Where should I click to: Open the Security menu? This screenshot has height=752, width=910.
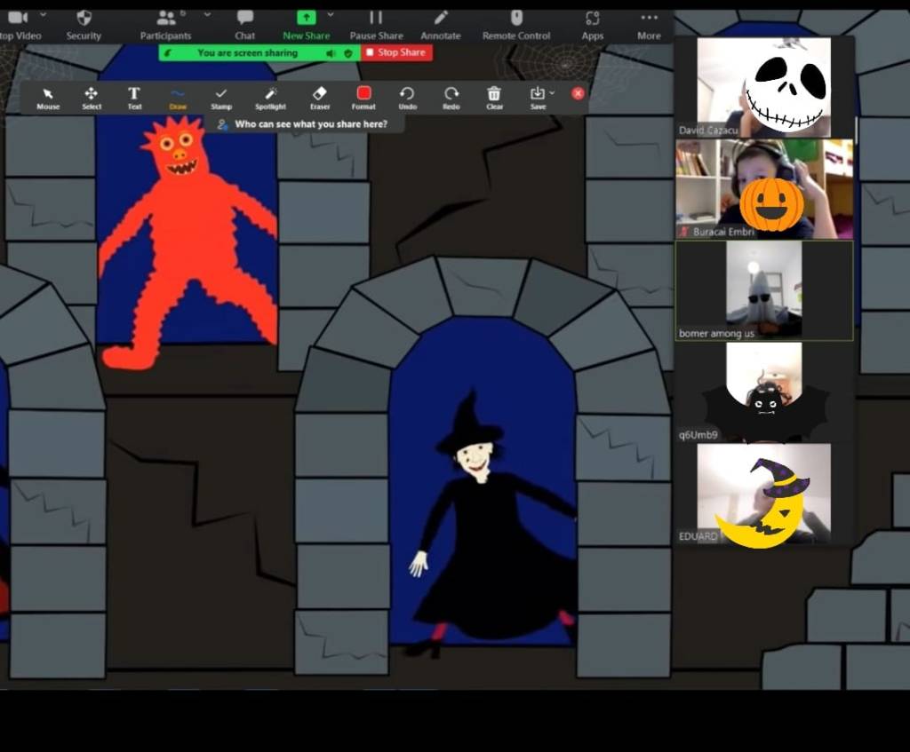(84, 24)
